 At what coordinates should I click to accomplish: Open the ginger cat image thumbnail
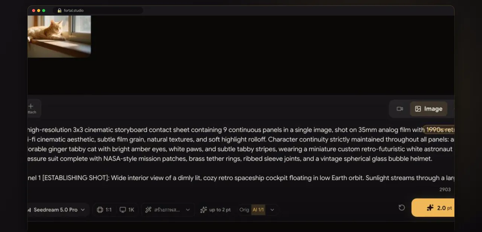pyautogui.click(x=59, y=37)
